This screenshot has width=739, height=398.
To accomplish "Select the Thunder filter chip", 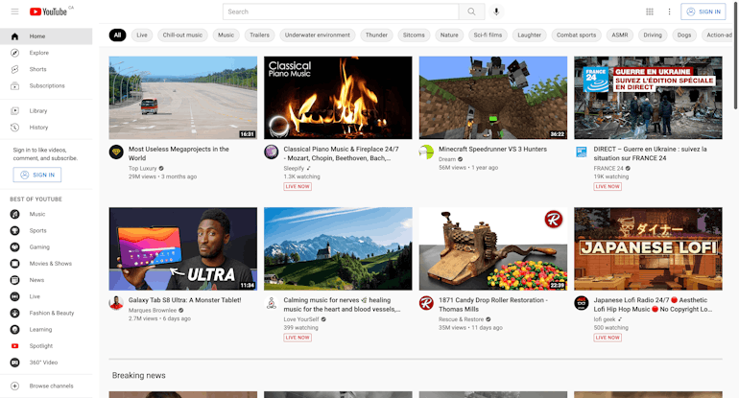I will (x=376, y=35).
